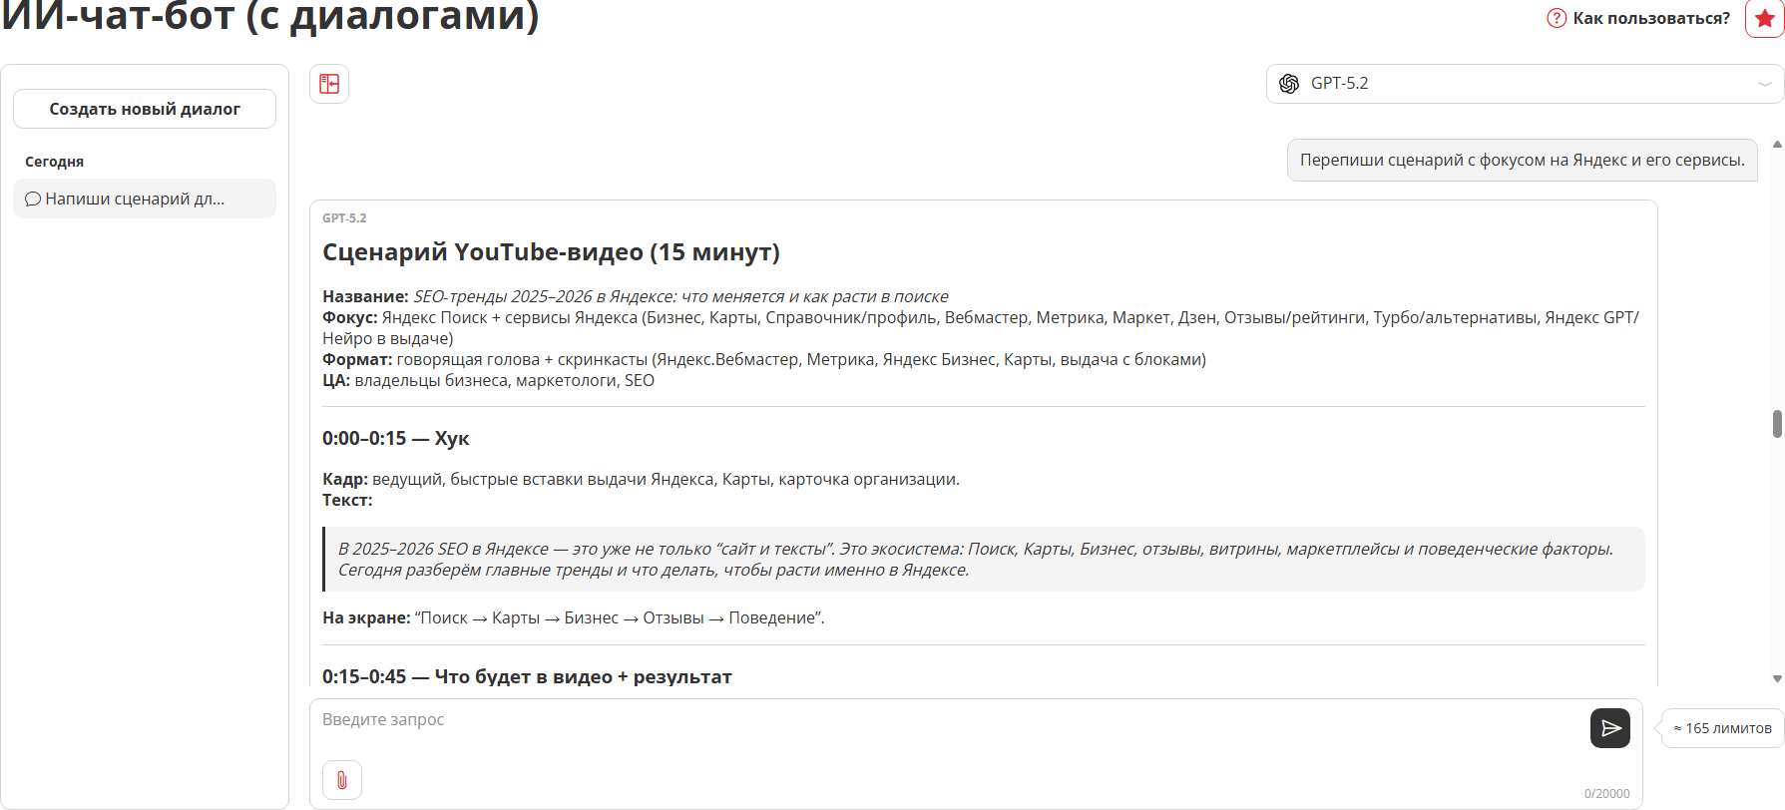
Task: Click the paperclip attach file icon
Action: coord(342,780)
